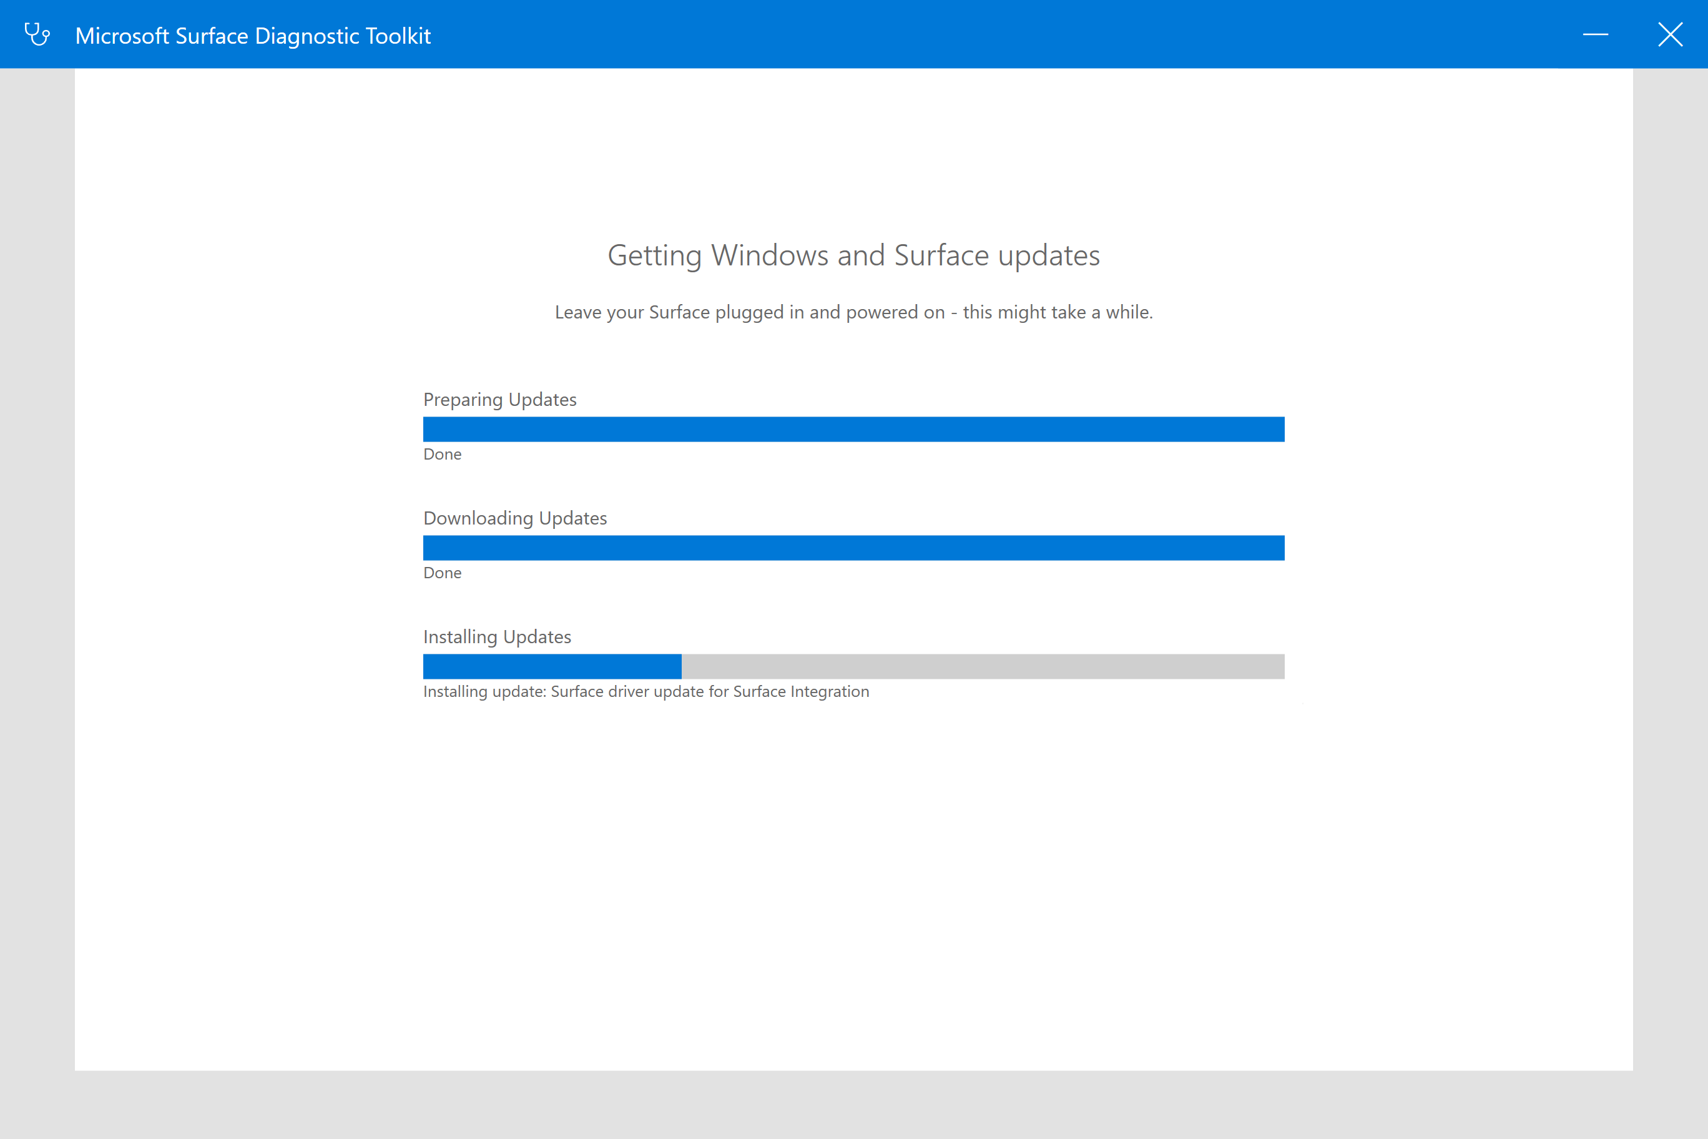Screen dimensions: 1708x1139
Task: Click Done status under Preparing Updates
Action: (442, 454)
